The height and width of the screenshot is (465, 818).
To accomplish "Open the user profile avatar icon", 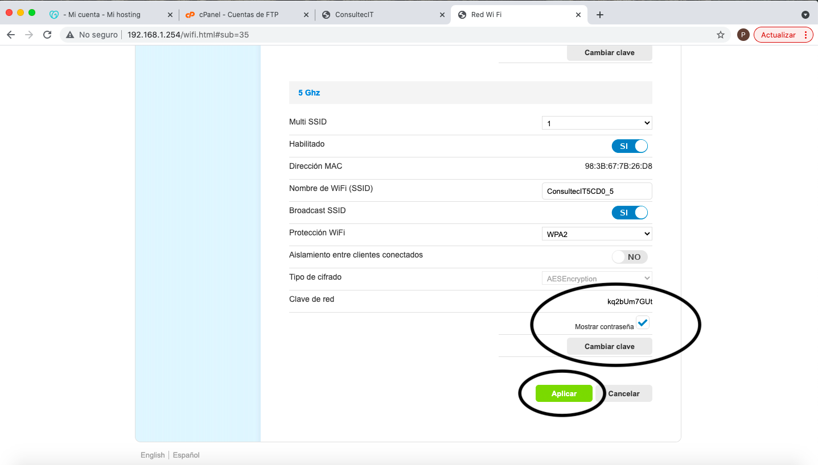I will [742, 35].
